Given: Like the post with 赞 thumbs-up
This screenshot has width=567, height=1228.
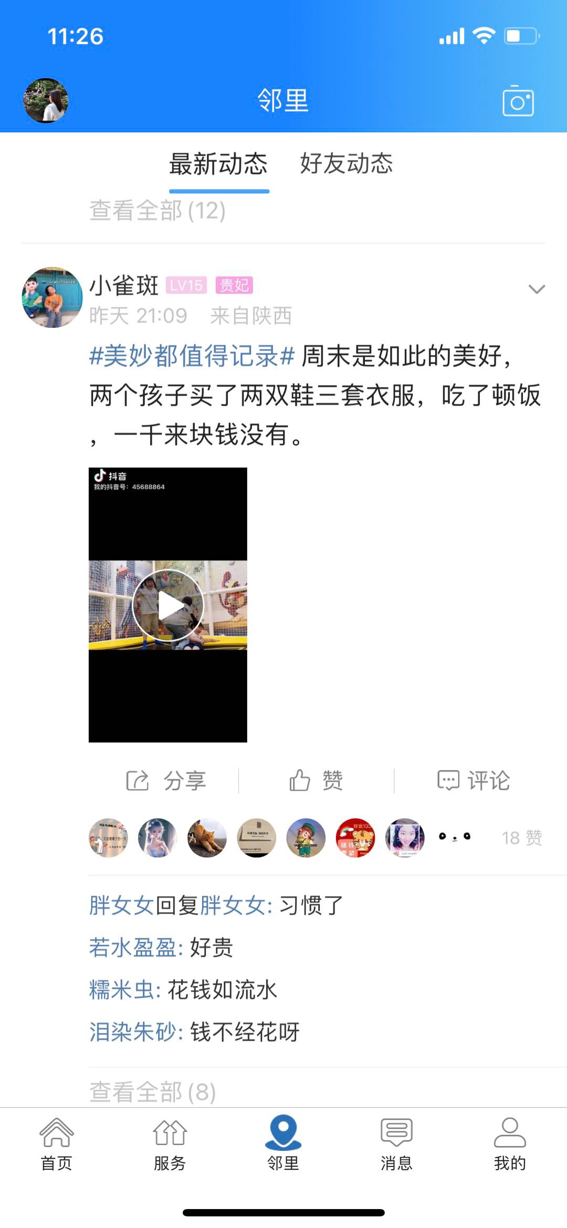Looking at the screenshot, I should pyautogui.click(x=300, y=780).
